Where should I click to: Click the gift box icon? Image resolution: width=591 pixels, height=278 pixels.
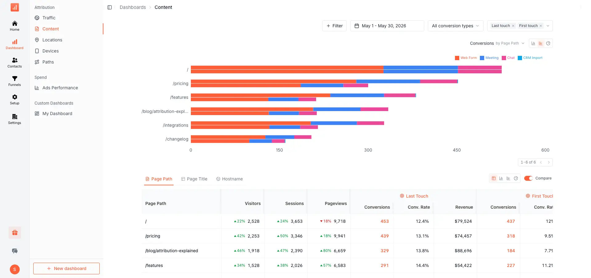[x=15, y=233]
